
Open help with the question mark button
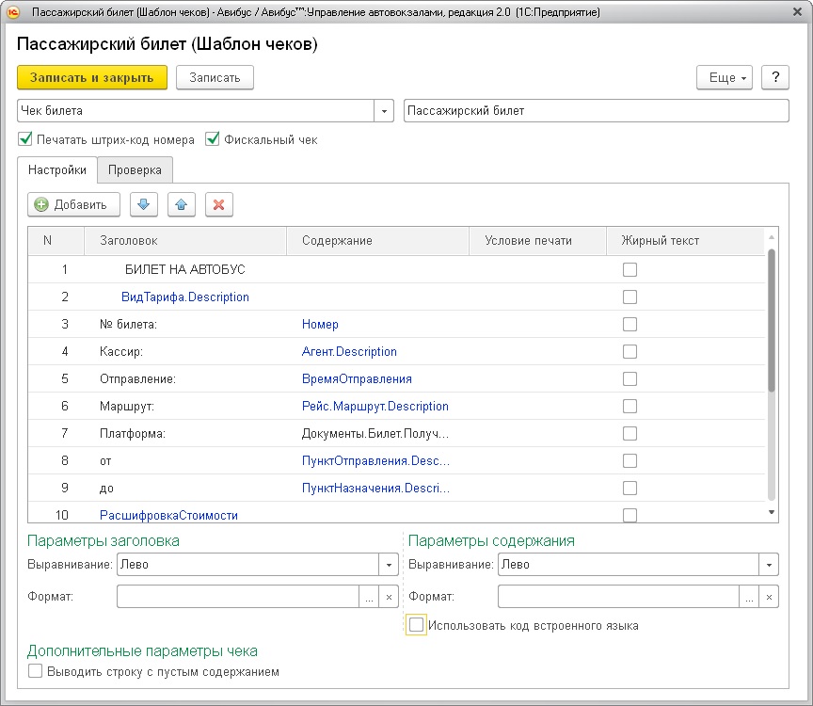[x=774, y=77]
